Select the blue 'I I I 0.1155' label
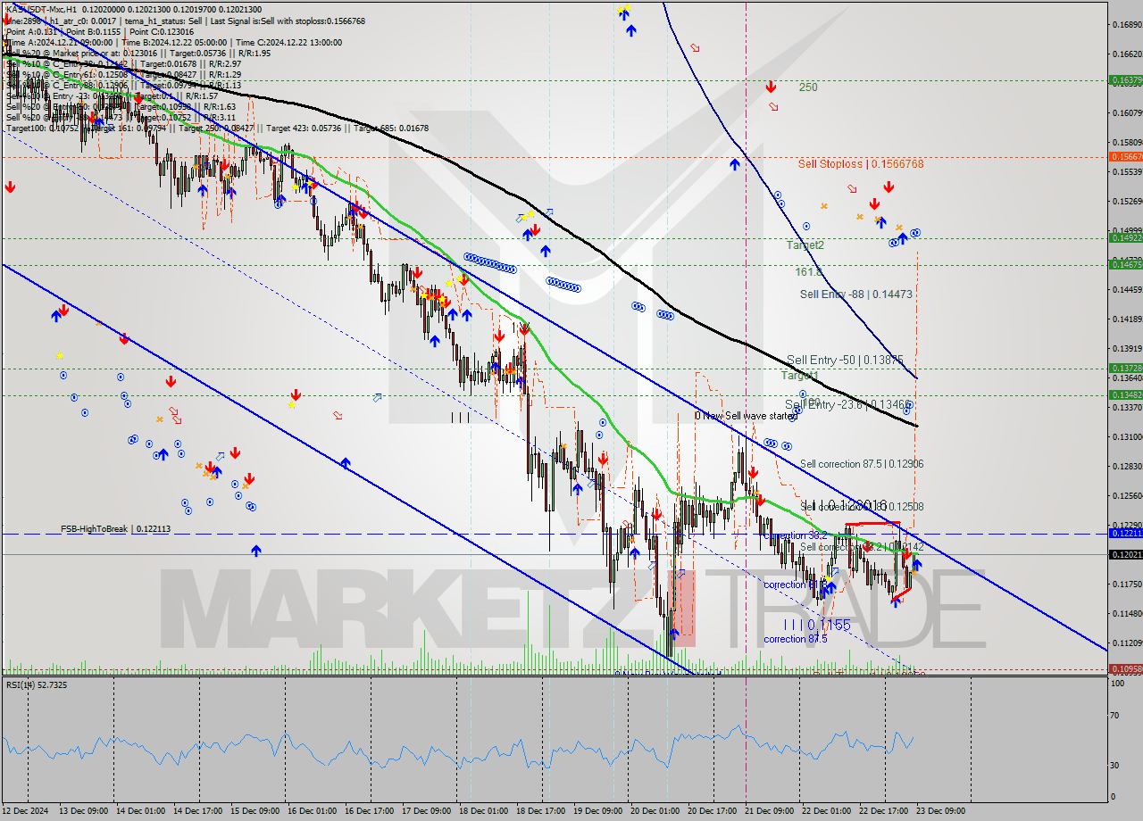The width and height of the screenshot is (1143, 821). pos(817,626)
